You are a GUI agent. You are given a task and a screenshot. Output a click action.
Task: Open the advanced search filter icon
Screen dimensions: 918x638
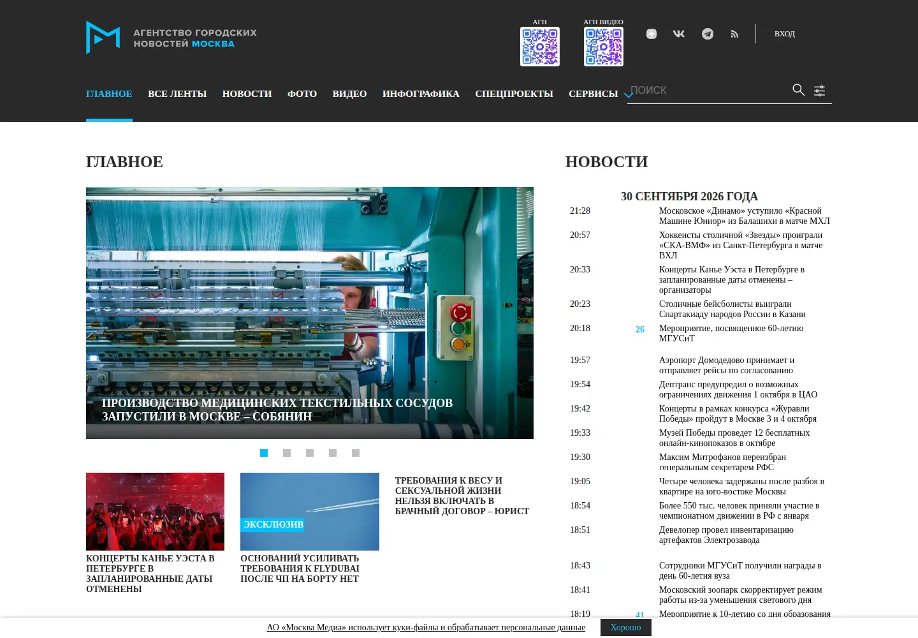[819, 91]
